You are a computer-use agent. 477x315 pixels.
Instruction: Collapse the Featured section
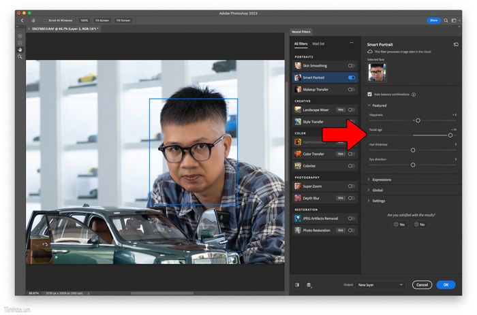[369, 105]
